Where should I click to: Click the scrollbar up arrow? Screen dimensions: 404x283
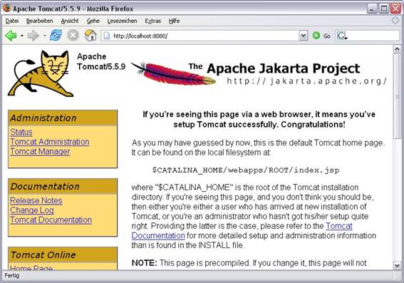coord(397,49)
